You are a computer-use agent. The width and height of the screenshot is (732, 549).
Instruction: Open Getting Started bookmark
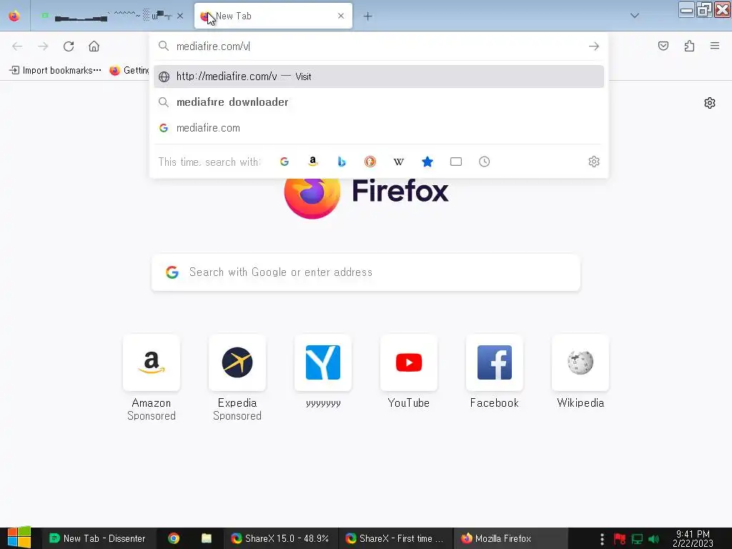click(129, 71)
